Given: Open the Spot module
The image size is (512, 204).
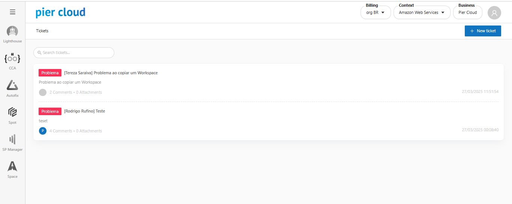Looking at the screenshot, I should point(12,115).
